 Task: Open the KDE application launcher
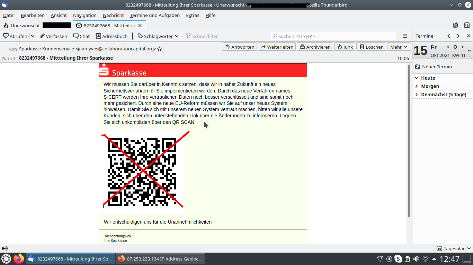6,259
